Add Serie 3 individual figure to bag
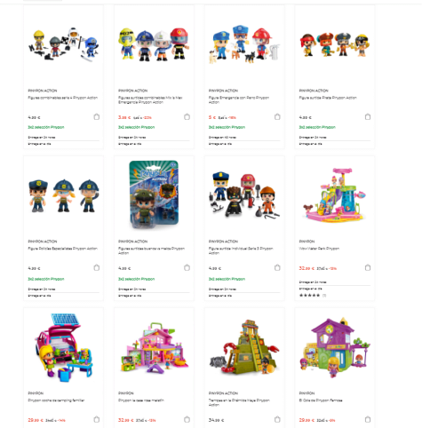The image size is (422, 428). (x=277, y=267)
